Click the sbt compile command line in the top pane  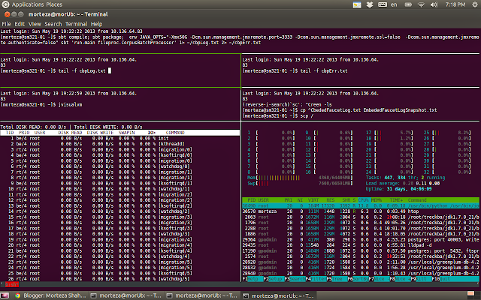240,40
